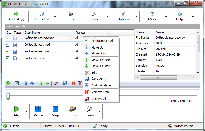Viewport: 205px width, 131px height.
Task: Choose Move To First in context menu
Action: click(101, 60)
